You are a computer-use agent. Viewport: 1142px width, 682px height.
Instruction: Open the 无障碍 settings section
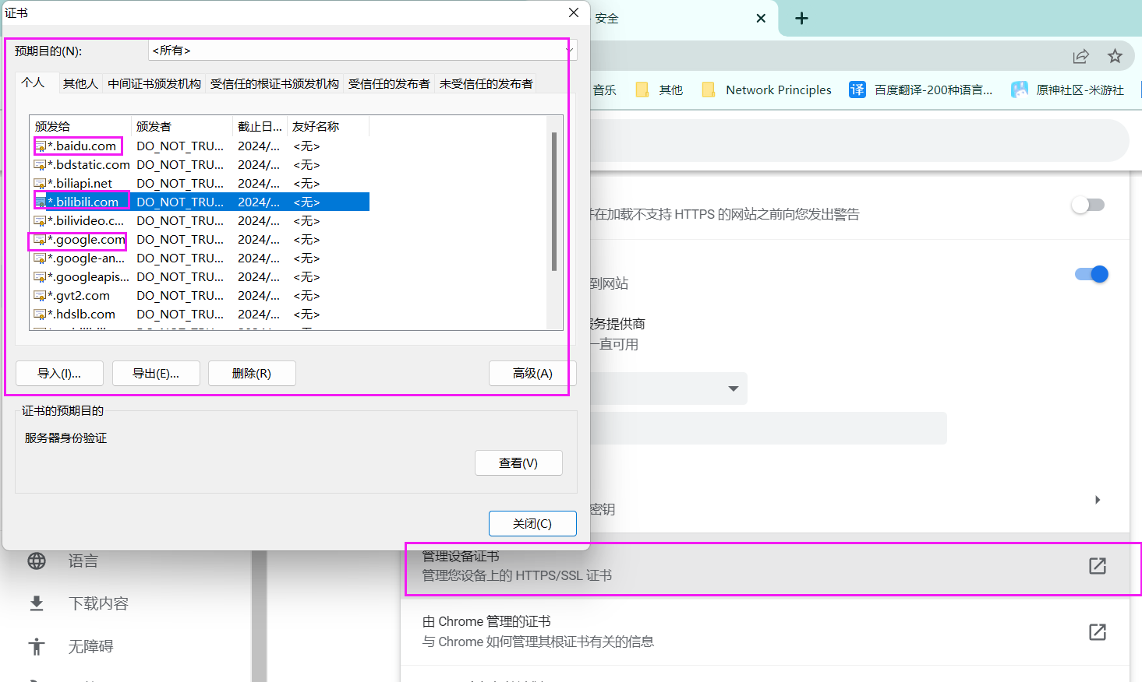(x=91, y=646)
